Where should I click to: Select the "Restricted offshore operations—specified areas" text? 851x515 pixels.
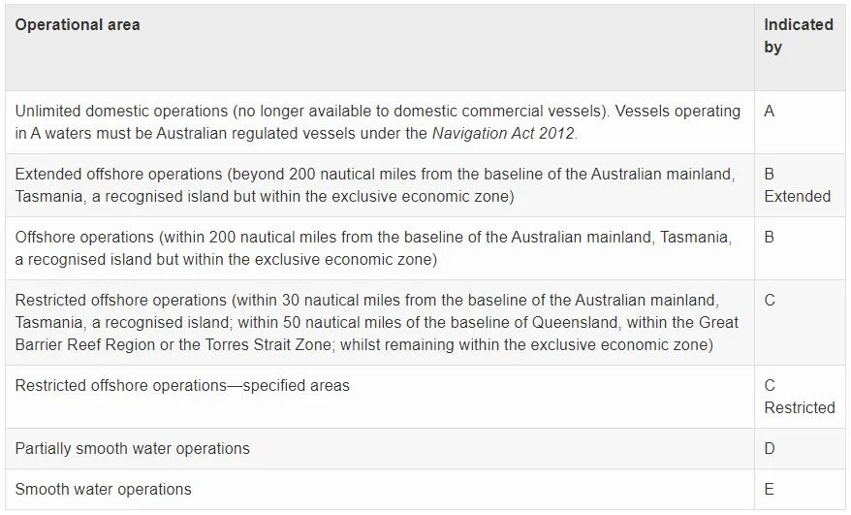[182, 386]
